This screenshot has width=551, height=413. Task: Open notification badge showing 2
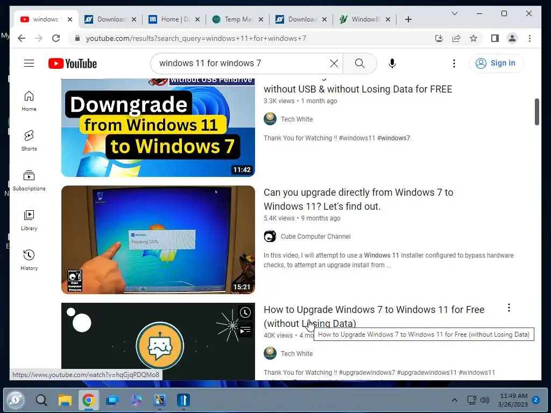tap(536, 400)
